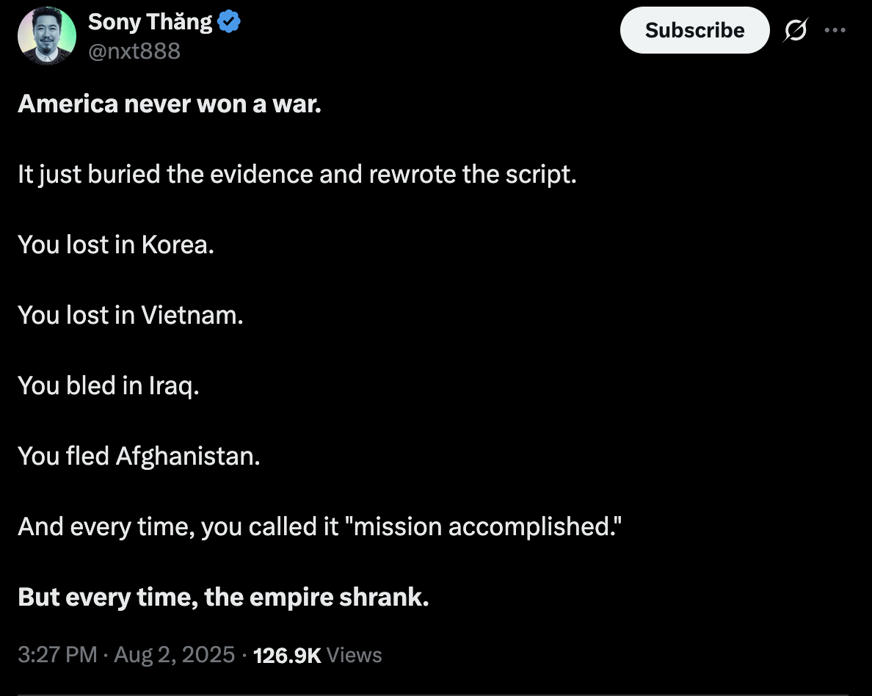Click the word Views beside the count
The height and width of the screenshot is (696, 872).
click(354, 655)
